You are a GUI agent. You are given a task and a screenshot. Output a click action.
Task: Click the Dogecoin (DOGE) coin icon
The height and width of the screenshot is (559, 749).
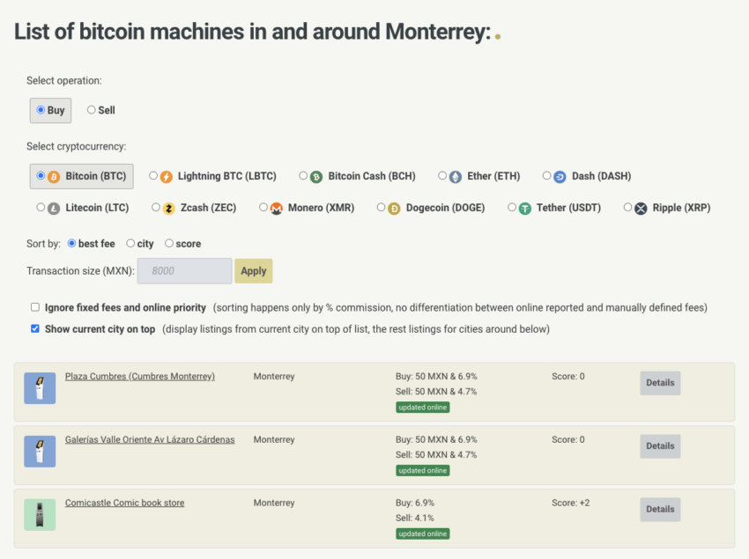(394, 209)
